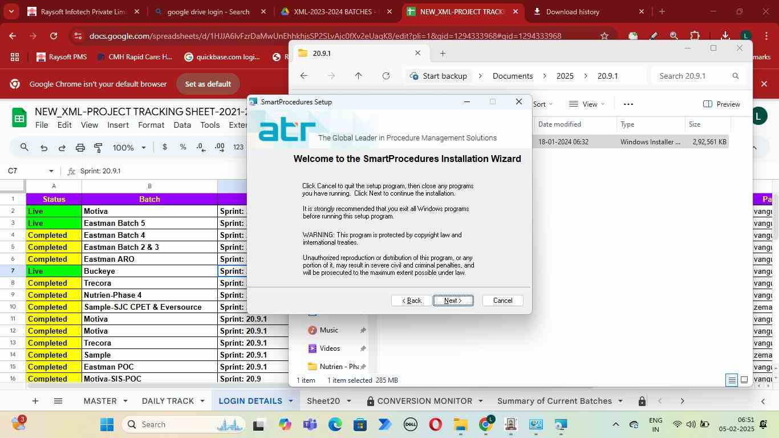Open the 100% zoom dropdown
779x438 pixels.
click(129, 148)
